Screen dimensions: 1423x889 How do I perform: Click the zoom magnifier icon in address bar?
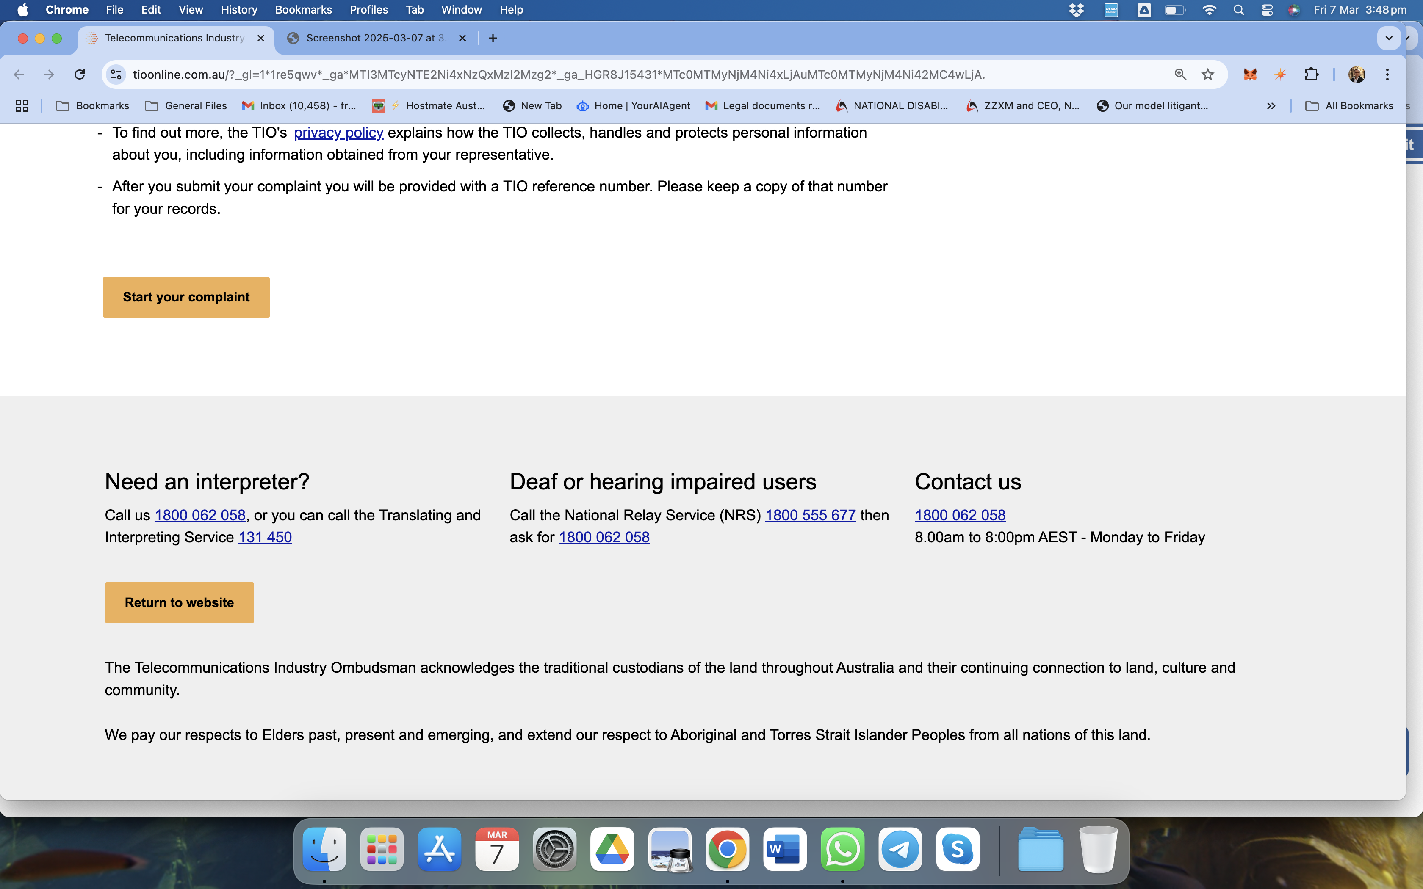click(1180, 75)
